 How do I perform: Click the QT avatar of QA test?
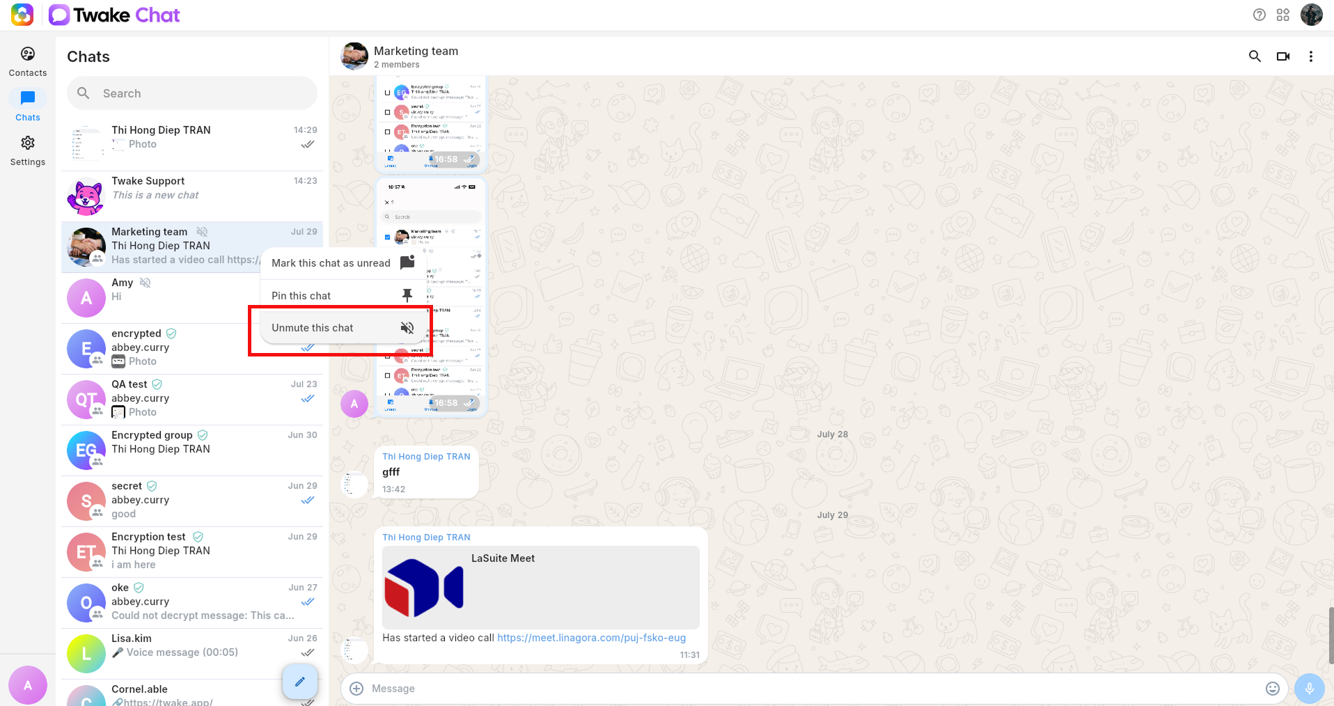pyautogui.click(x=86, y=400)
